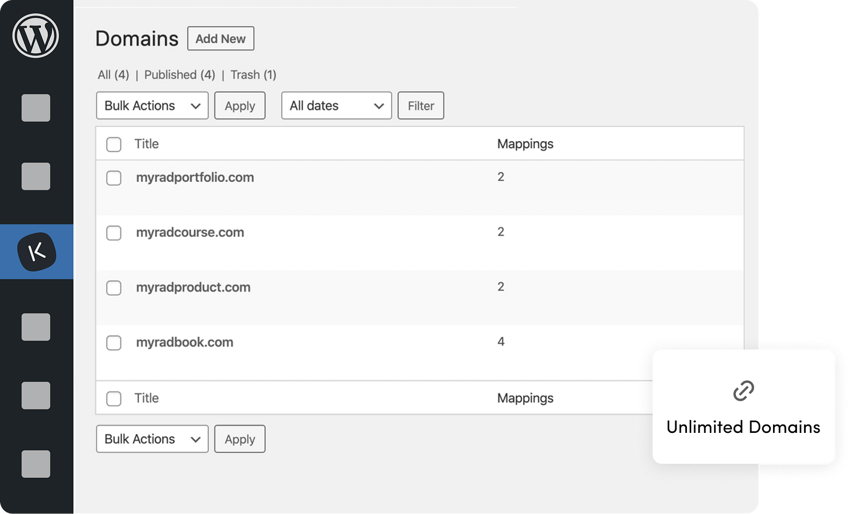Open the All dates filter dropdown
853x514 pixels.
335,106
